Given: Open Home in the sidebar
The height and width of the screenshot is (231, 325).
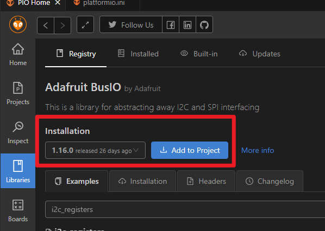Looking at the screenshot, I should click(18, 55).
